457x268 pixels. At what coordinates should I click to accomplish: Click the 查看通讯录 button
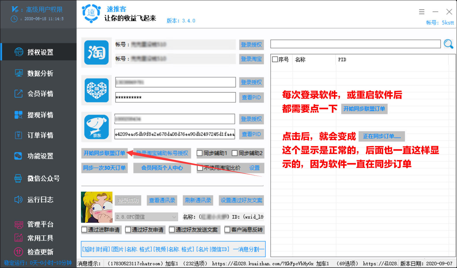[162, 200]
